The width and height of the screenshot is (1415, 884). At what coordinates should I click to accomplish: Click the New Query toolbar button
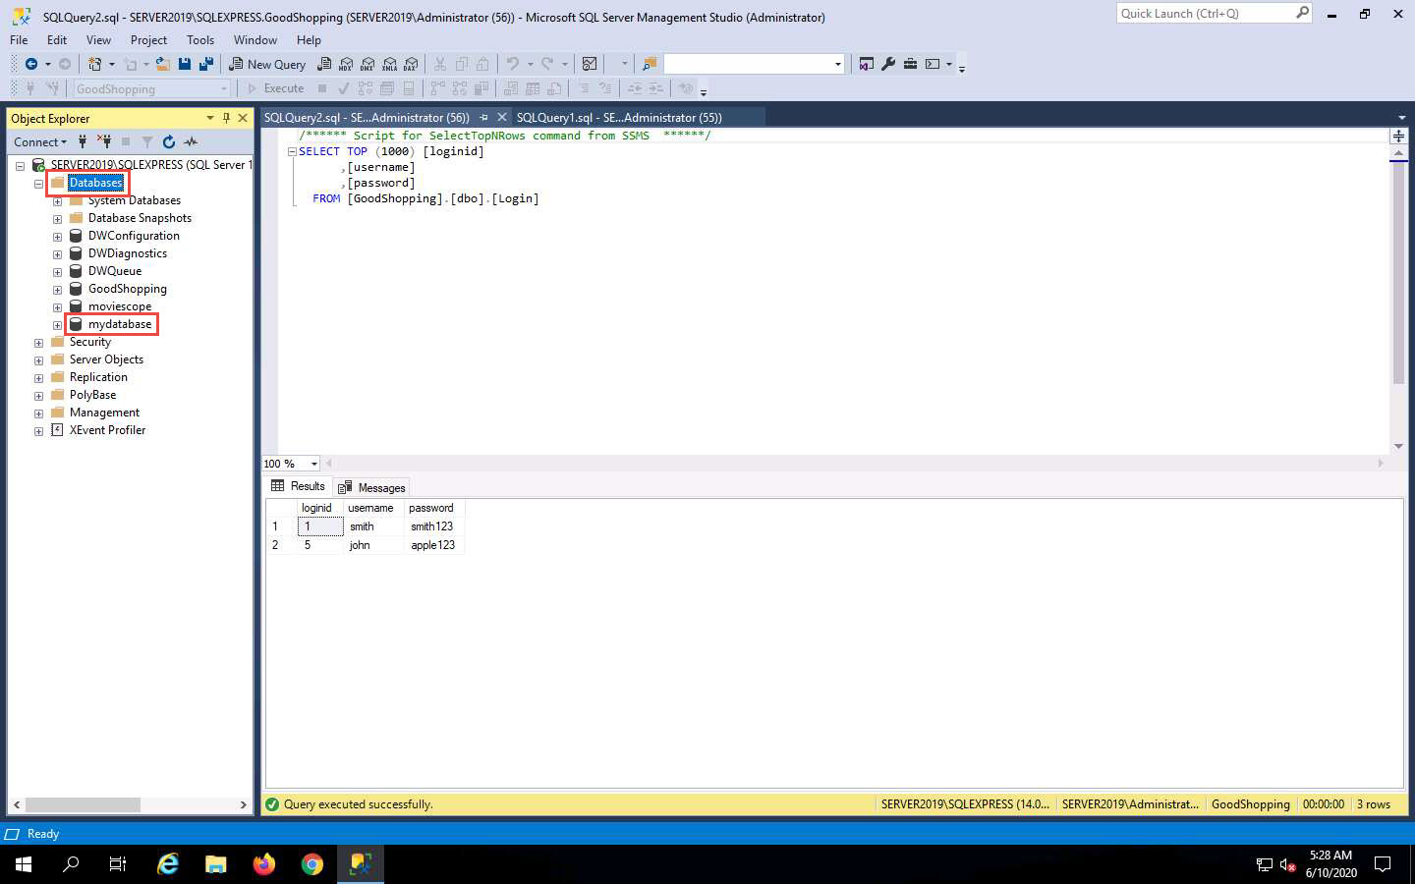[267, 64]
